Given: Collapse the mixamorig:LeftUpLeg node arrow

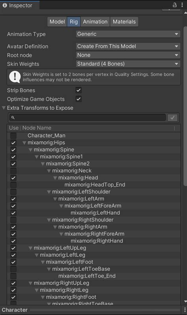Looking at the screenshot, I should (30, 248).
